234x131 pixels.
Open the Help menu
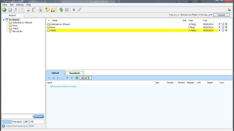28,5
